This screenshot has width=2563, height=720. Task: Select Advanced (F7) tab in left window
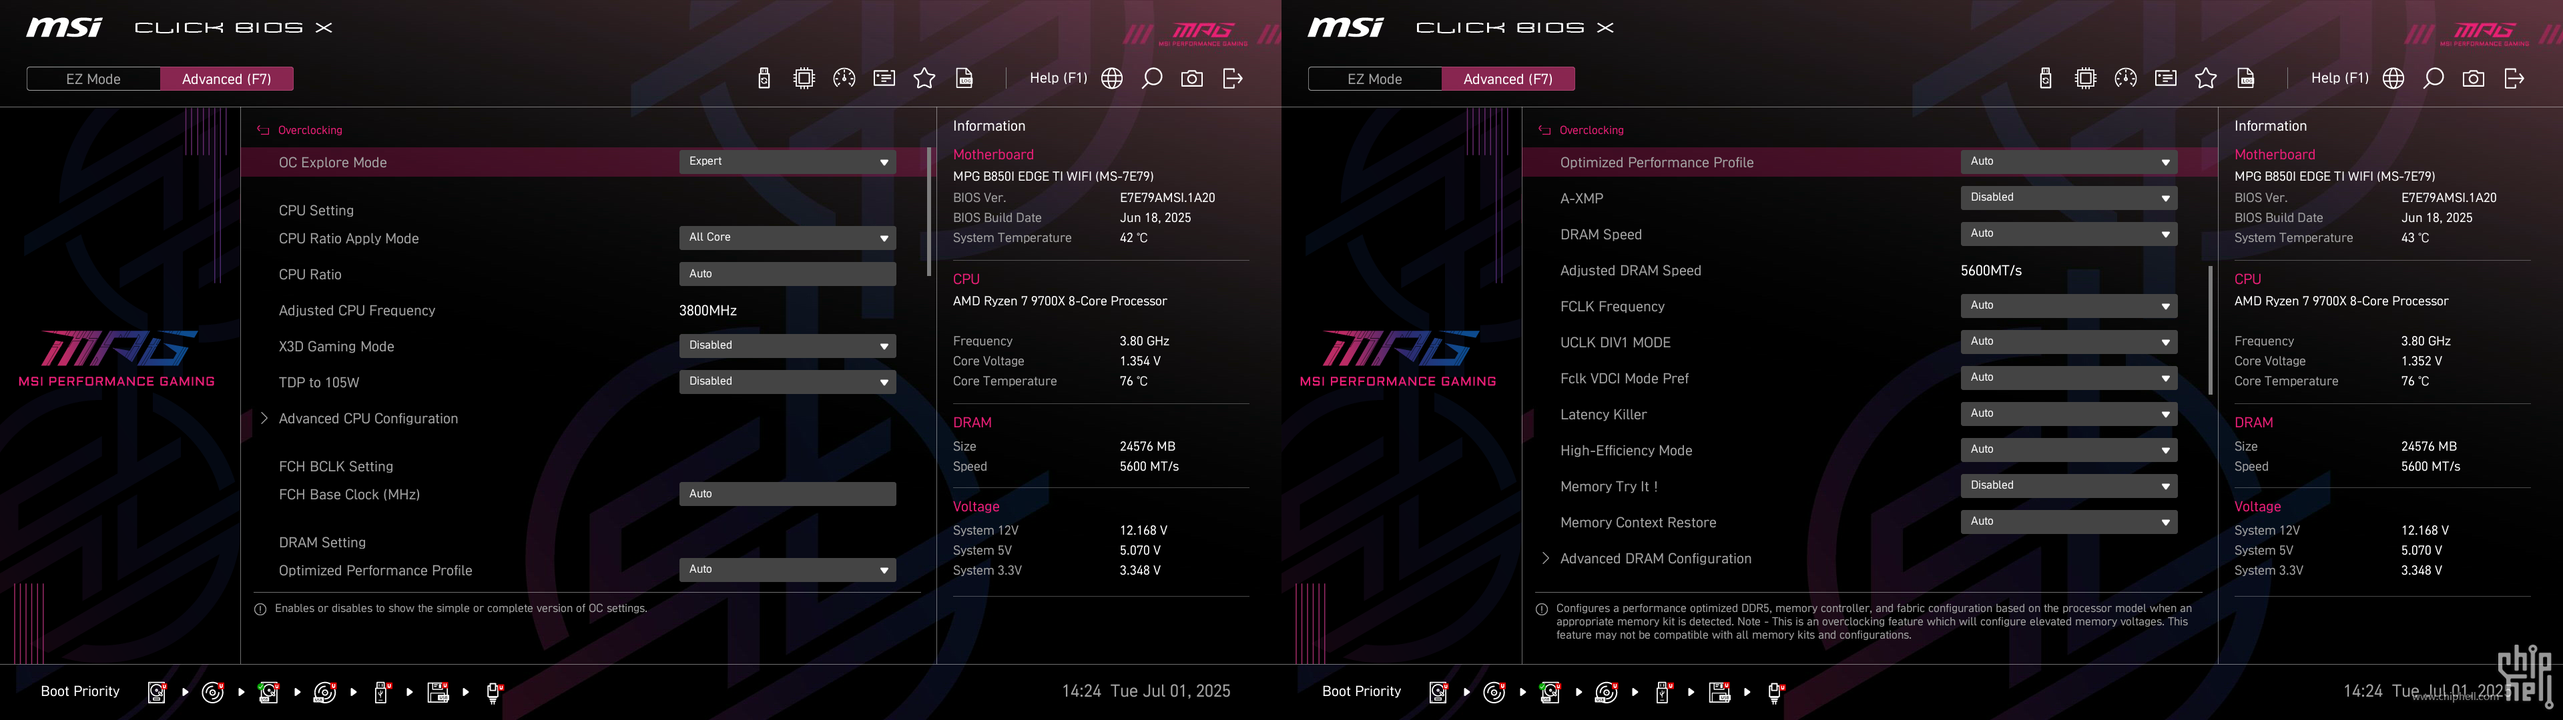[x=227, y=79]
